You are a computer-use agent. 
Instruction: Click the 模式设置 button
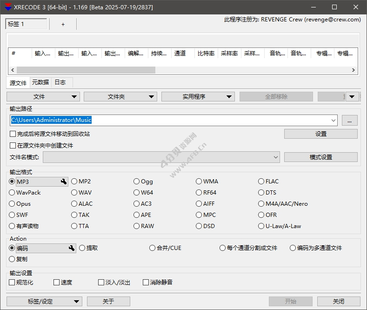[320, 157]
